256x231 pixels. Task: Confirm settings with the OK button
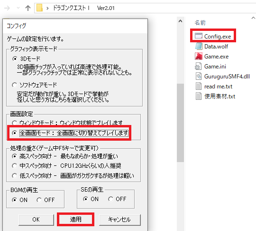pyautogui.click(x=36, y=220)
